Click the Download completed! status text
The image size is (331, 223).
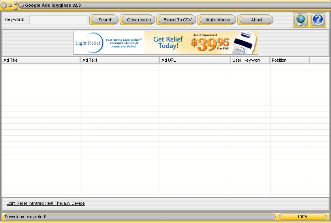pos(25,217)
